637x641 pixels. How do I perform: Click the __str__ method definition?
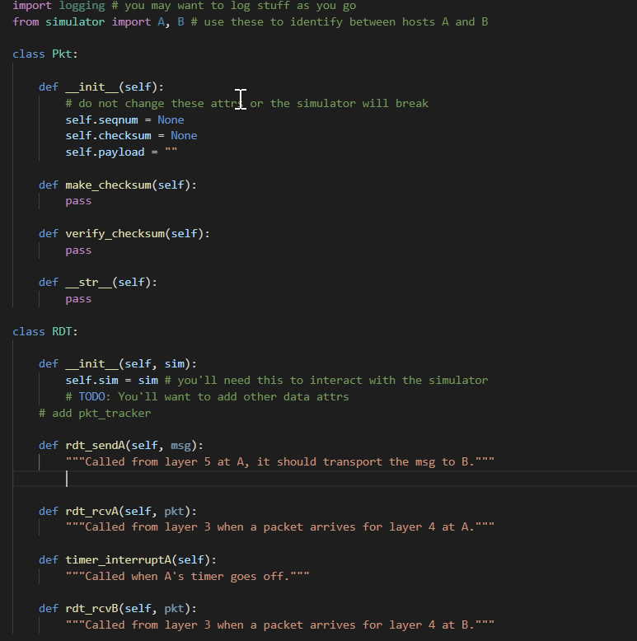click(98, 282)
